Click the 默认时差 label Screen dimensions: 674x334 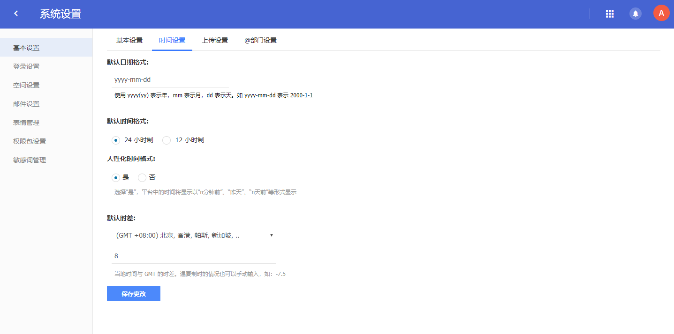[x=121, y=218]
